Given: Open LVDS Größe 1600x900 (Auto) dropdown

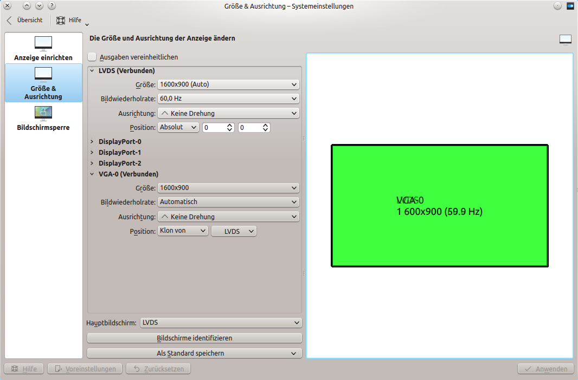Looking at the screenshot, I should pos(228,84).
